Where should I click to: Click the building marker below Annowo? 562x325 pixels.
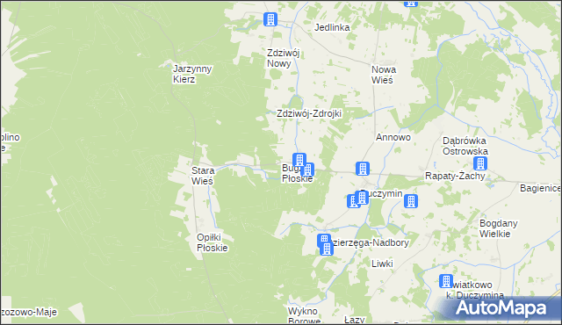[x=363, y=169]
